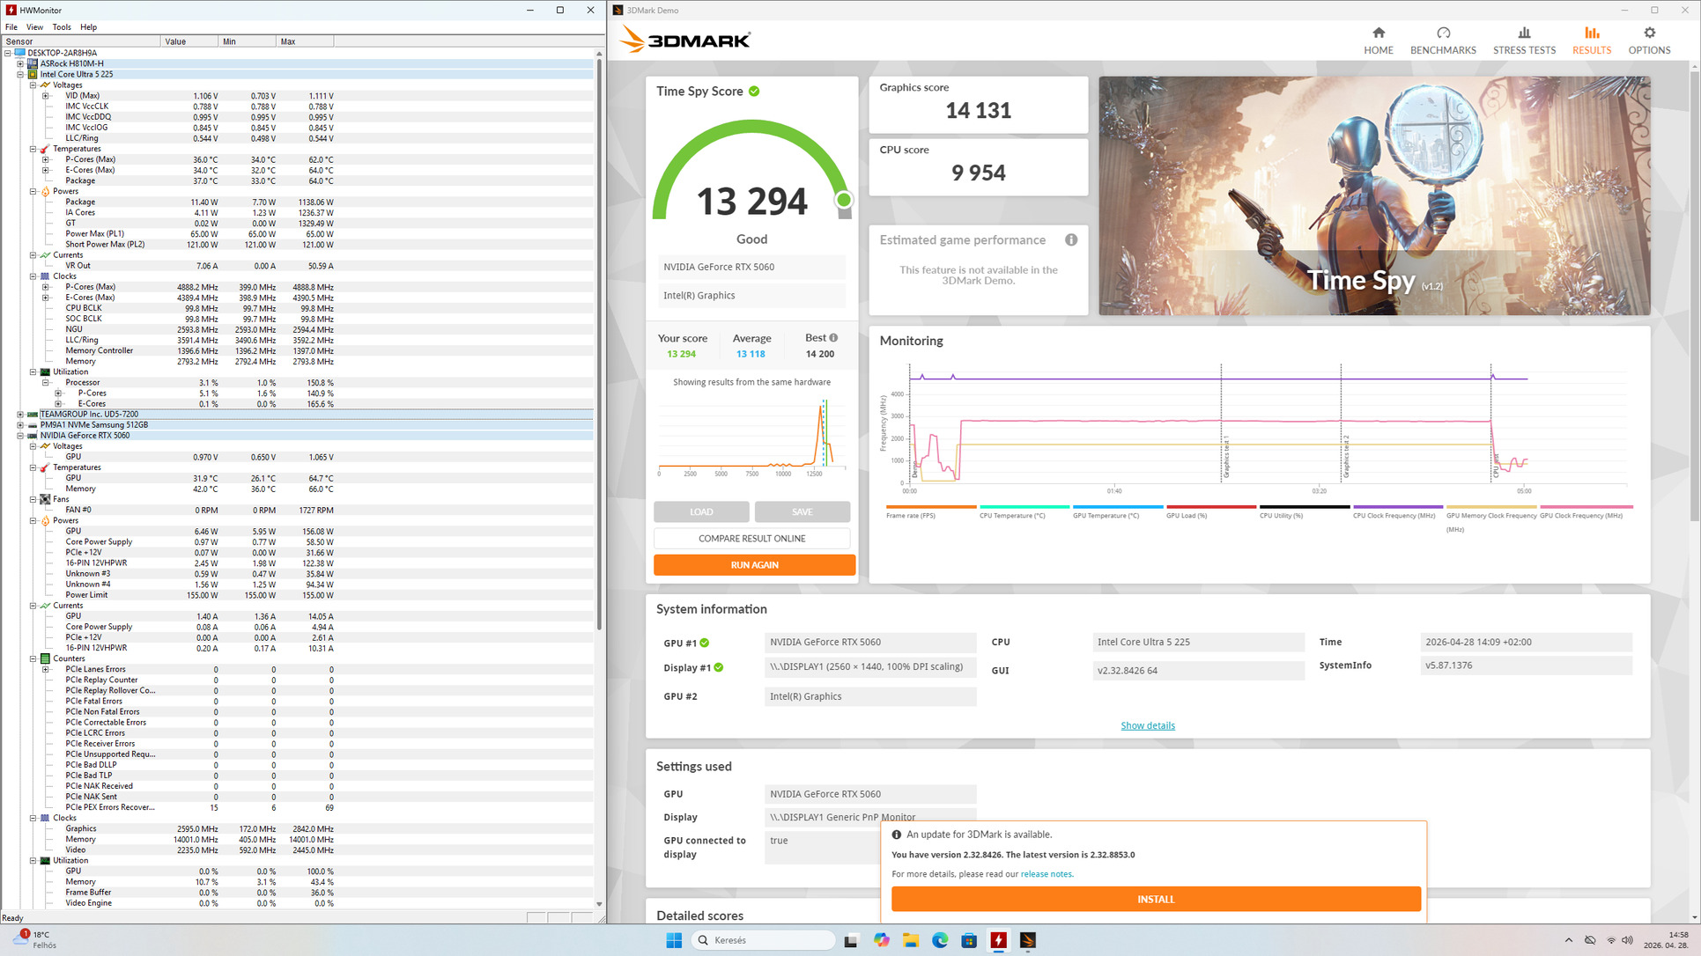Expand the ASRock H810M-H node

pyautogui.click(x=20, y=63)
